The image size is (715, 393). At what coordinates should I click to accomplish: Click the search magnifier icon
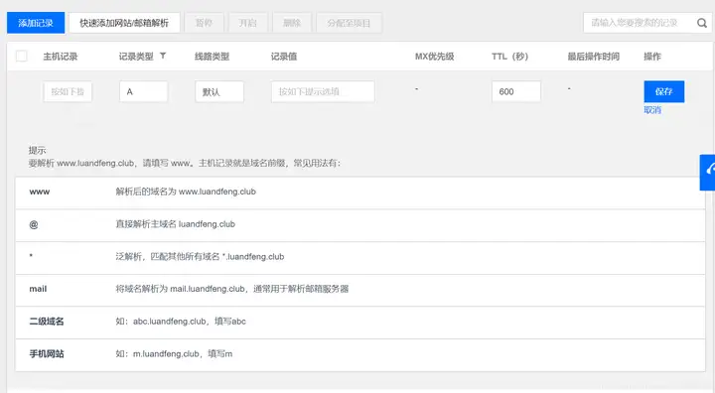tap(702, 23)
